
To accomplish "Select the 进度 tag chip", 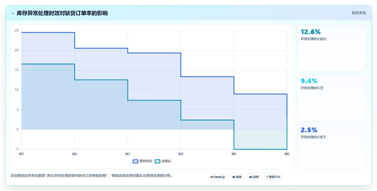I will click(x=254, y=177).
